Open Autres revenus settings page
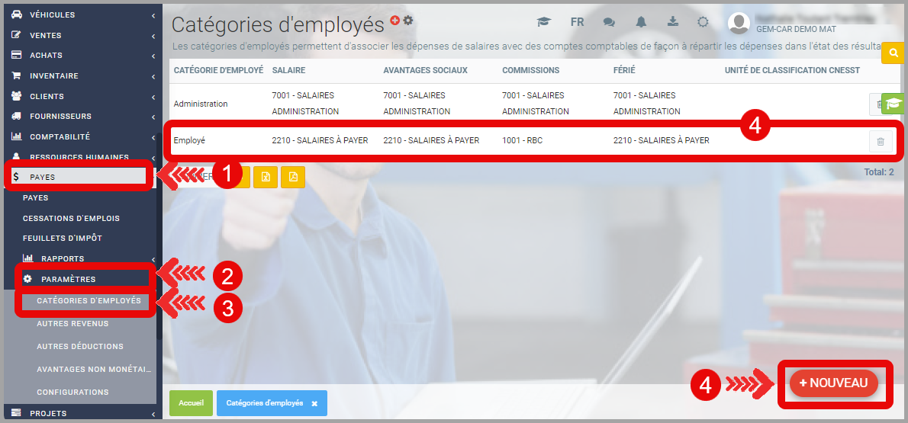Viewport: 908px width, 423px height. 72,324
